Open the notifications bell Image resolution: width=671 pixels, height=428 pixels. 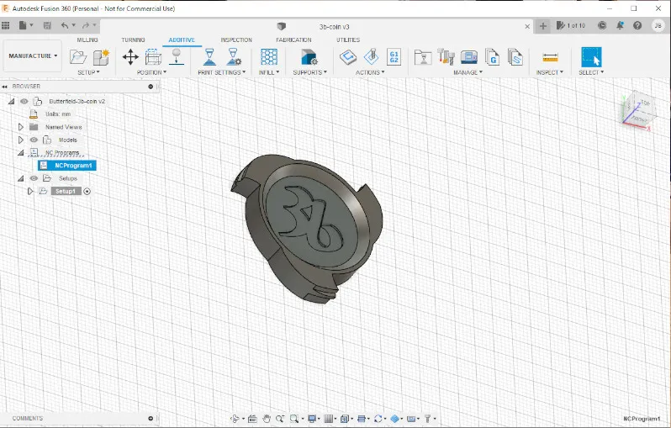click(x=620, y=26)
